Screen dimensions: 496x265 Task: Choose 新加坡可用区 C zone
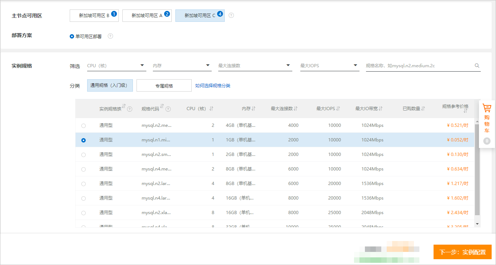pyautogui.click(x=200, y=16)
